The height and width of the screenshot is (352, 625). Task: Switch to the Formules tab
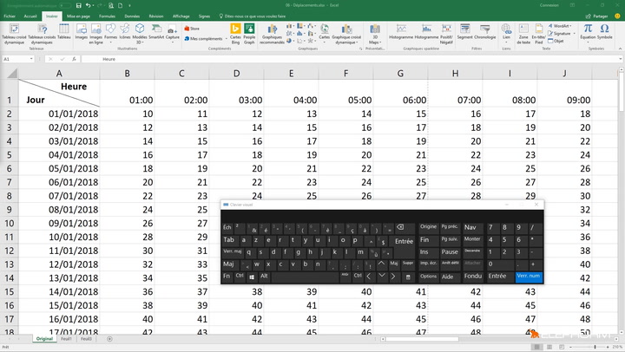(107, 16)
